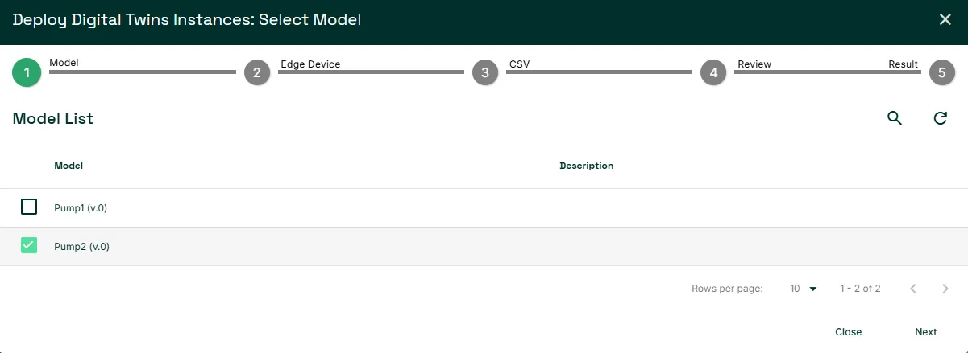Select step 5 Result circle
The image size is (968, 353).
tap(941, 72)
